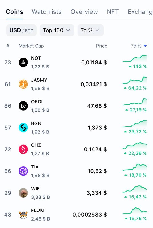Sort by the # rank column header
The image size is (153, 228).
8,46
